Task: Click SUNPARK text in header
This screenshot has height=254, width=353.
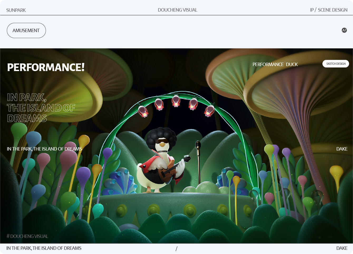Action: click(x=16, y=10)
